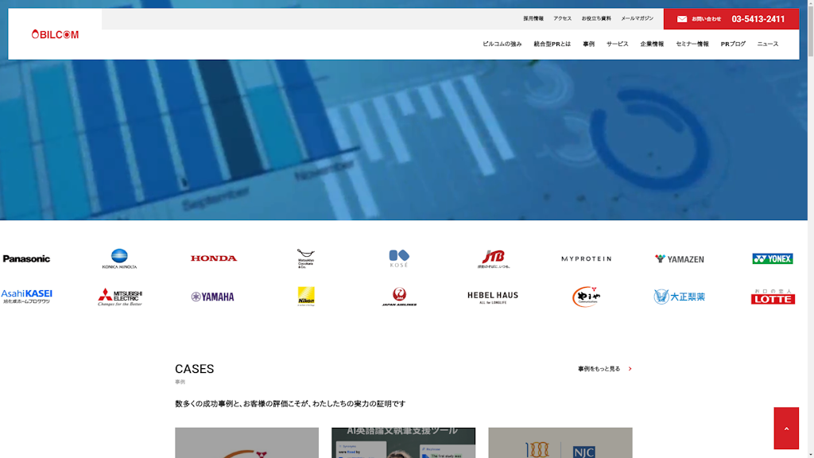
Task: Click the JTB logo
Action: point(494,258)
